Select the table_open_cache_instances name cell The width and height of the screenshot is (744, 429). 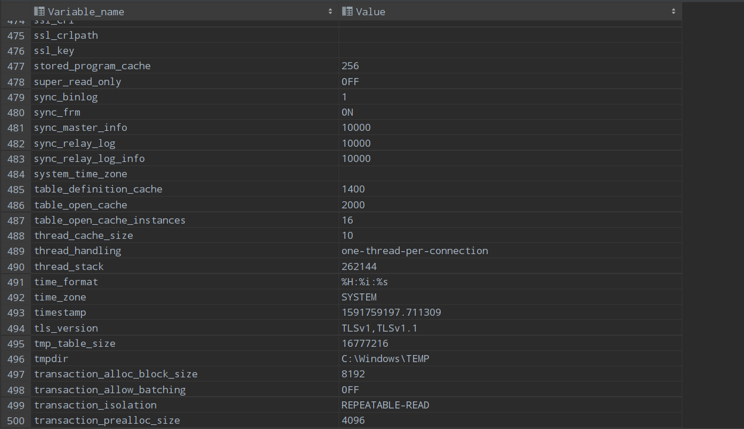pyautogui.click(x=110, y=220)
